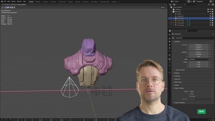Click the Blender logo menu icon
Viewport: 215px width, 121px height.
2,1
